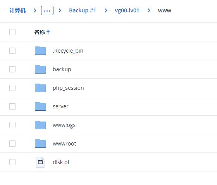This screenshot has width=217, height=185.
Task: Open the php_session folder icon
Action: (40, 88)
